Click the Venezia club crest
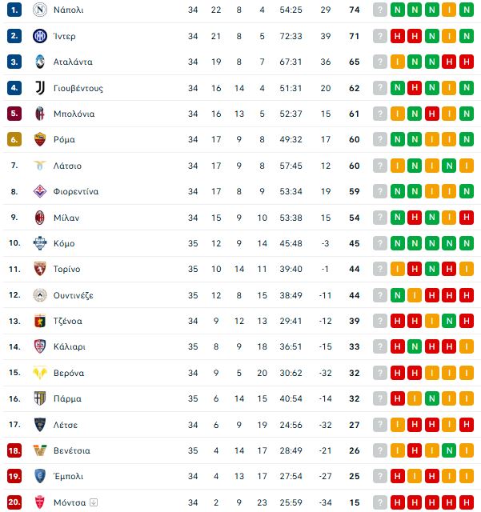Image resolution: width=481 pixels, height=512 pixels. 40,450
